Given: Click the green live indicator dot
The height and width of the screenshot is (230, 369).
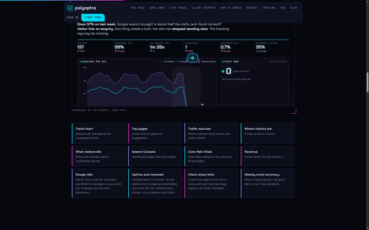Looking at the screenshot, I should point(223,71).
